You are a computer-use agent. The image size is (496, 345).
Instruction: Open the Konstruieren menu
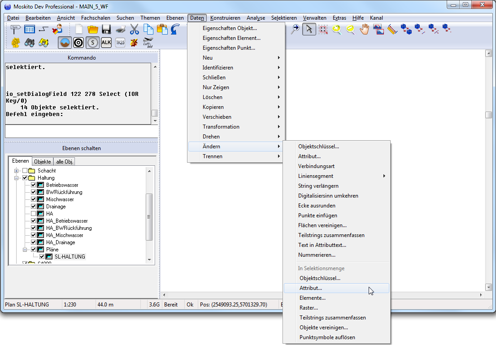tap(225, 18)
